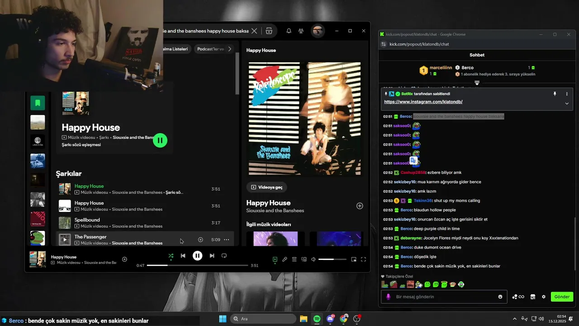Send the chat message with Gönder
This screenshot has height=326, width=579.
pyautogui.click(x=562, y=297)
